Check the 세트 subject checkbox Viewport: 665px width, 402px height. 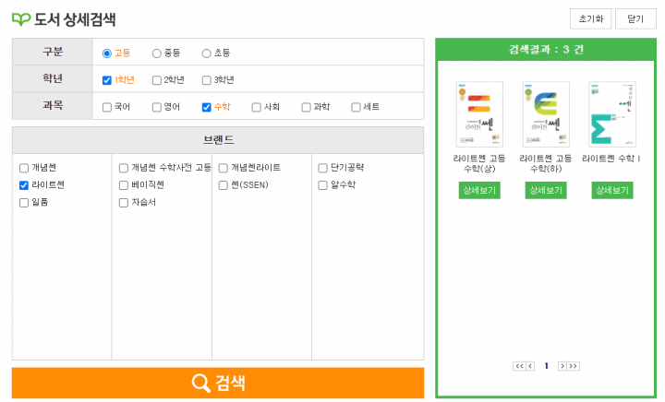click(356, 108)
